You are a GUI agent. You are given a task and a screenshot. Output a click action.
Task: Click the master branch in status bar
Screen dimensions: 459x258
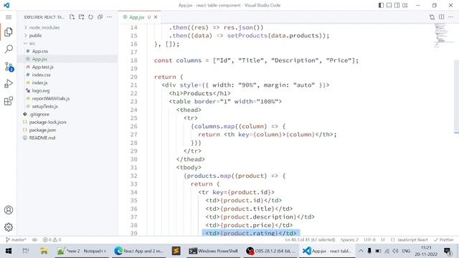tap(16, 239)
